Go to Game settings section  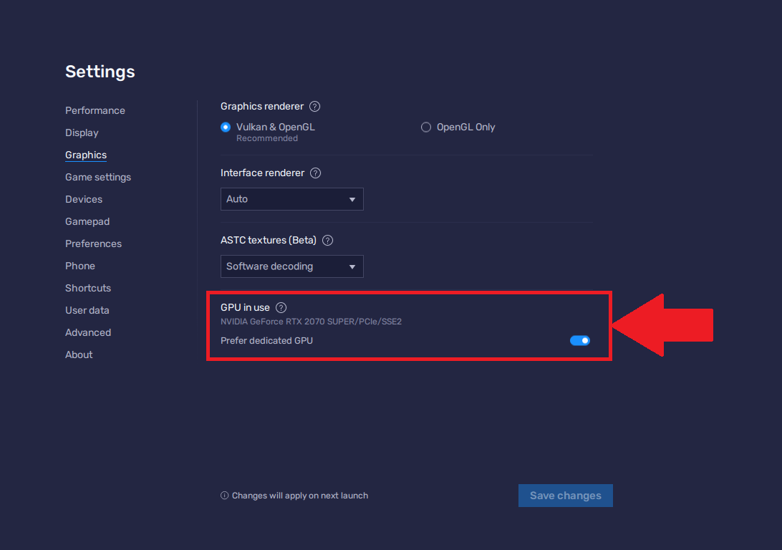pyautogui.click(x=98, y=177)
